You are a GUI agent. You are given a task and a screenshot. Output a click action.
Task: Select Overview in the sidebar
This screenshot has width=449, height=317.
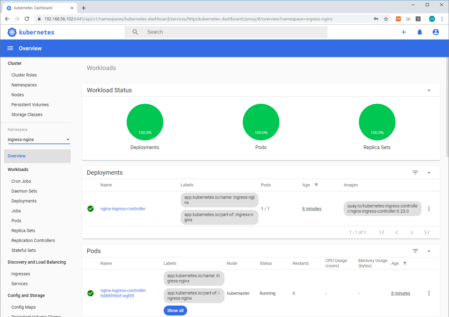pos(37,156)
